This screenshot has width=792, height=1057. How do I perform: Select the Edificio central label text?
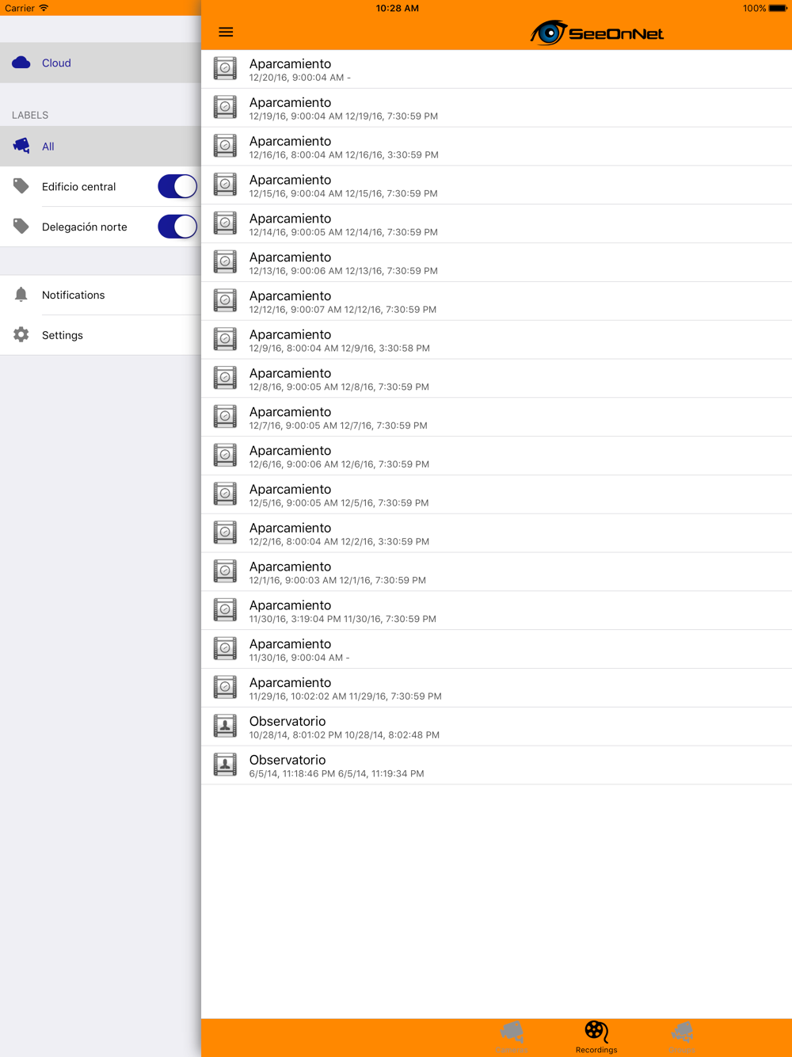(78, 187)
